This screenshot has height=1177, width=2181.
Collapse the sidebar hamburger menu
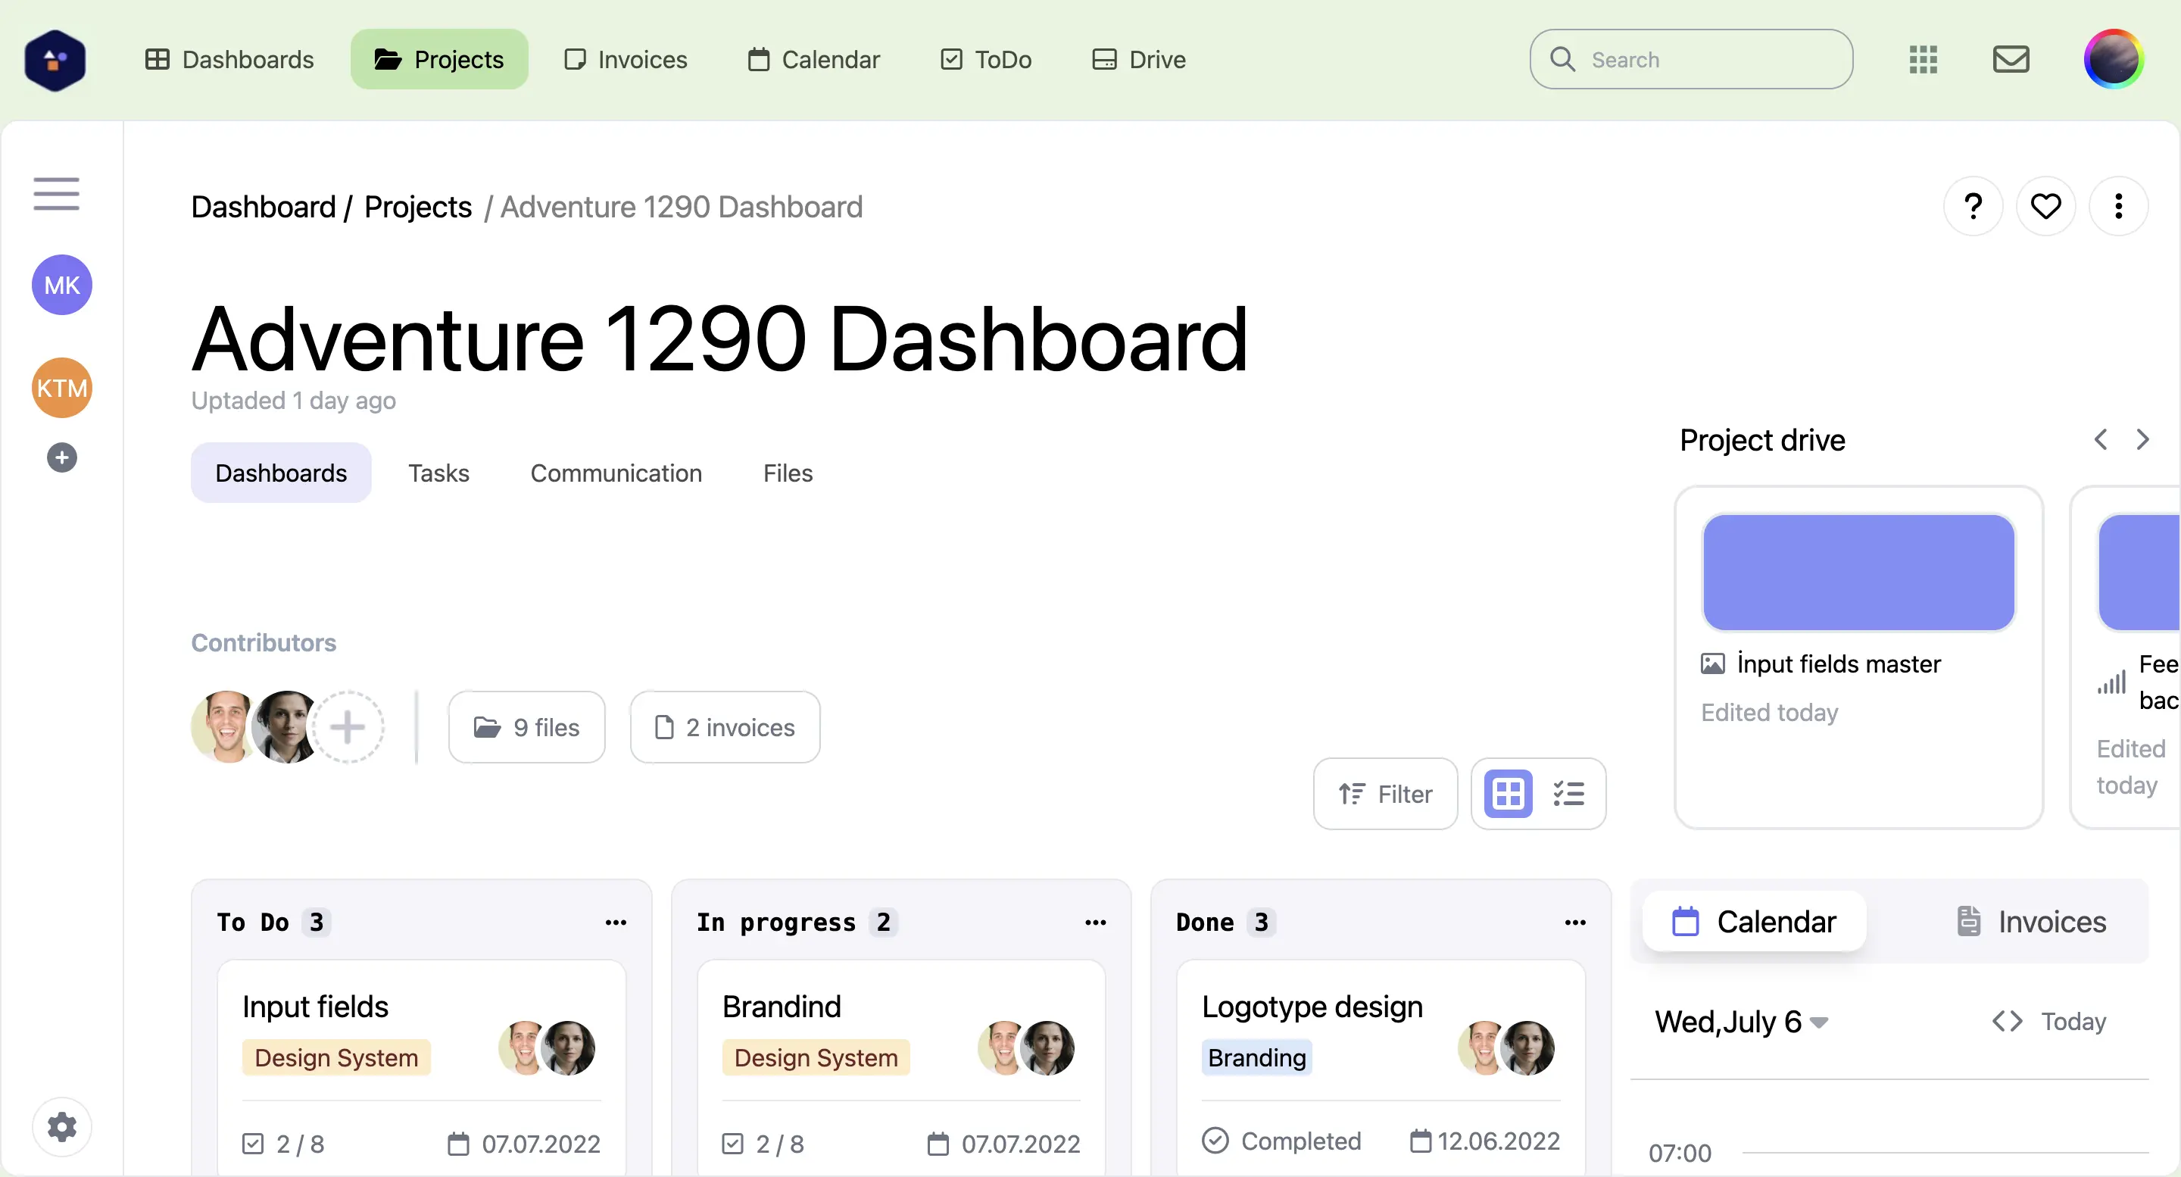(x=55, y=194)
